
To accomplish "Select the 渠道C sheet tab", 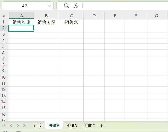I will 89,126.
